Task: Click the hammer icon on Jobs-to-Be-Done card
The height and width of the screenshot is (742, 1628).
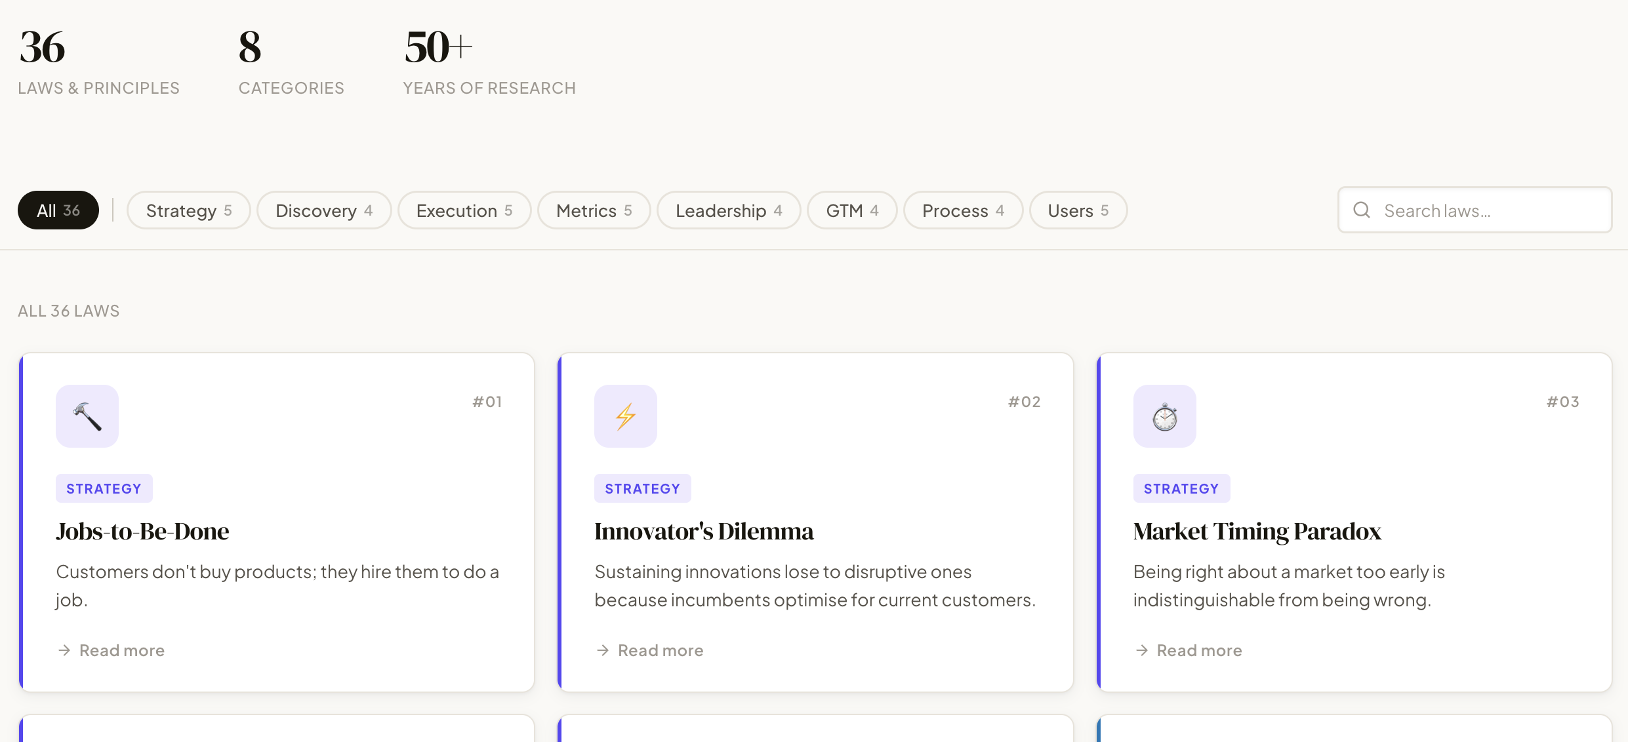Action: click(87, 416)
